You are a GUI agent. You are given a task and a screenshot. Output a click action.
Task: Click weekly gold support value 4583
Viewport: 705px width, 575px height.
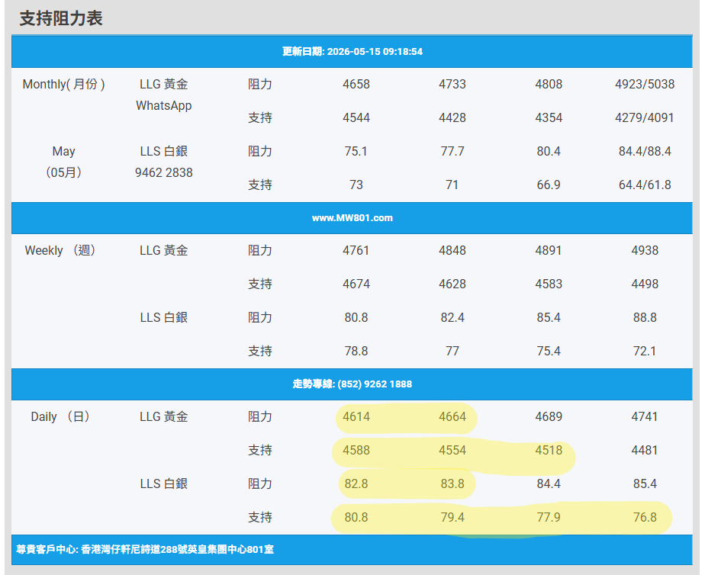(549, 284)
